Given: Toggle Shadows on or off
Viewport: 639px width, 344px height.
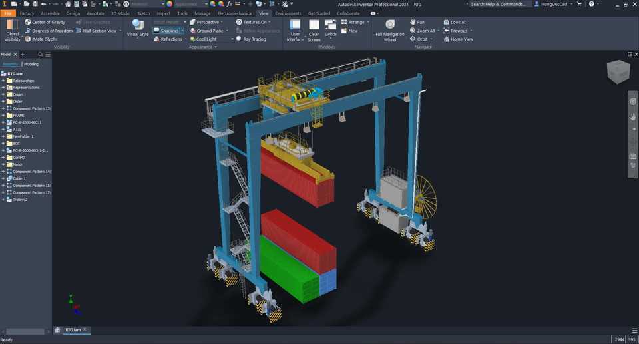Looking at the screenshot, I should click(166, 31).
